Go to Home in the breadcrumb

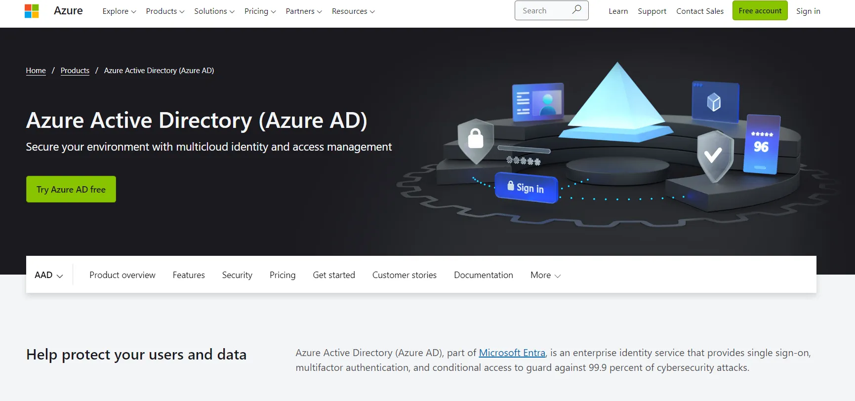point(36,71)
